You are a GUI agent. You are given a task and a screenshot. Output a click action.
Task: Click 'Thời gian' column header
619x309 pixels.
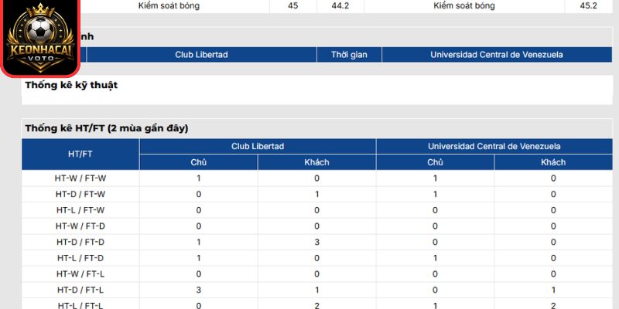tap(349, 55)
